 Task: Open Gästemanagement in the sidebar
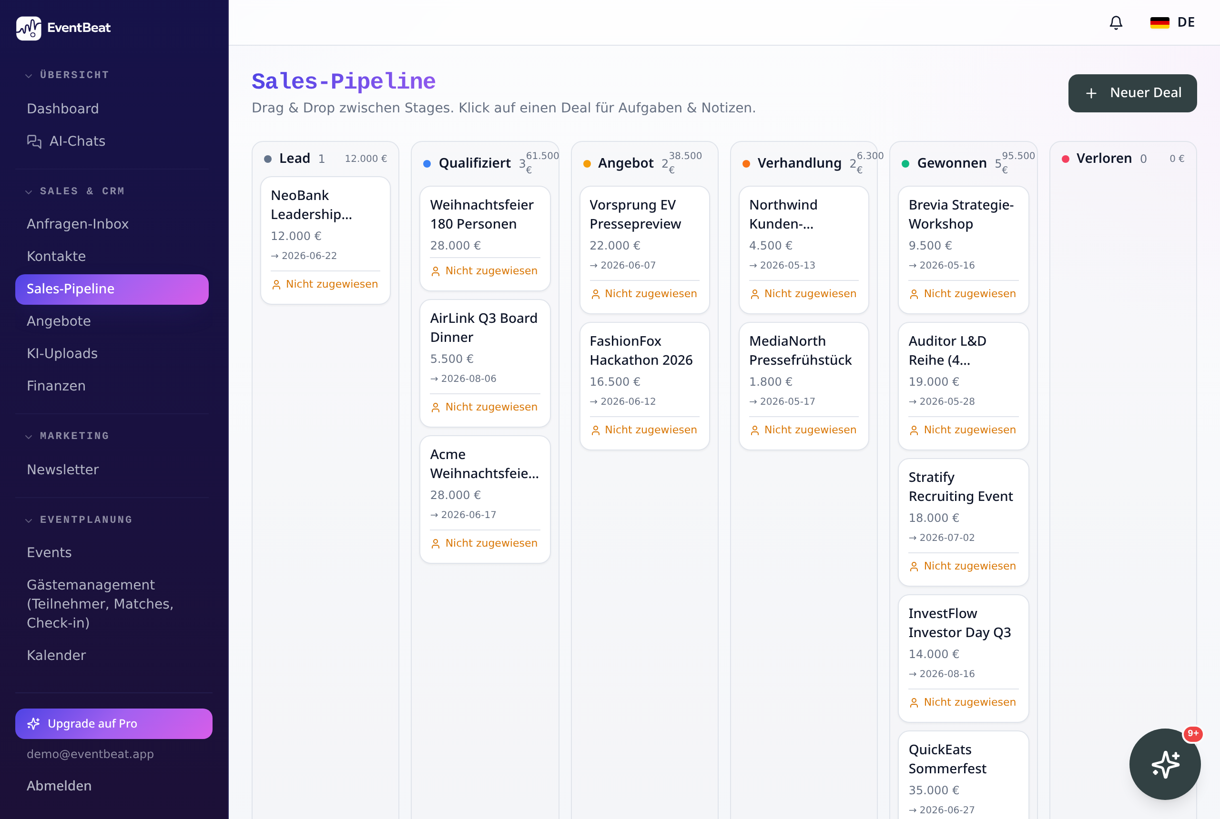pyautogui.click(x=112, y=604)
